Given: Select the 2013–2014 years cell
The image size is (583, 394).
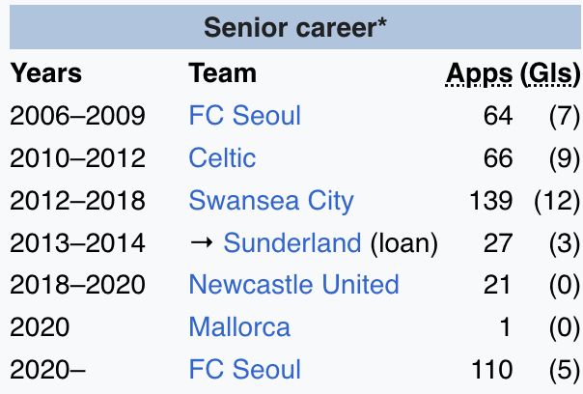Looking at the screenshot, I should click(77, 242).
